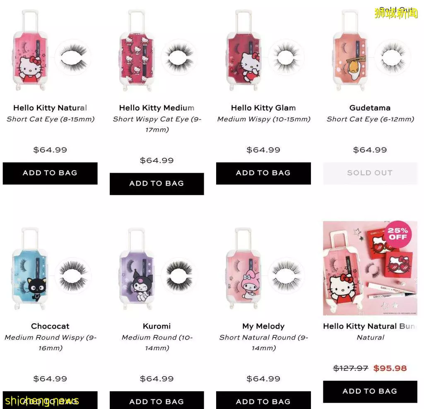Image resolution: width=424 pixels, height=409 pixels.
Task: Add Hello Kitty Natural Bundle to bag
Action: point(370,392)
